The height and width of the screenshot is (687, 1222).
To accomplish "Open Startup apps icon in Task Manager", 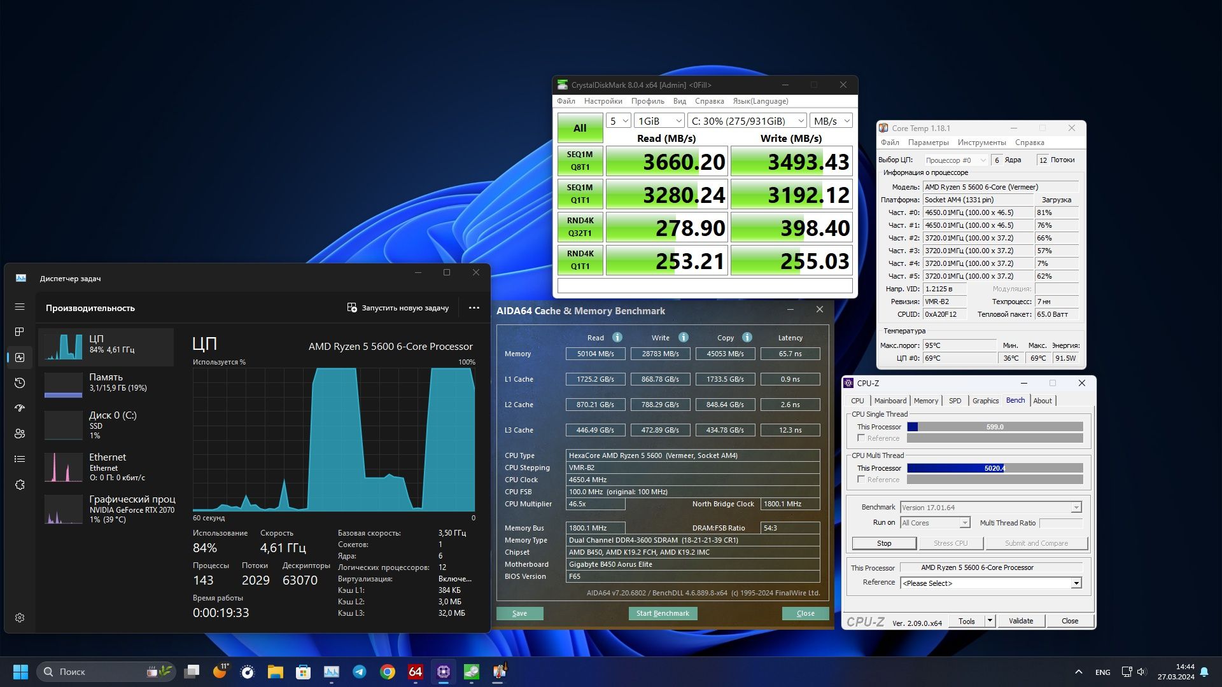I will coord(20,408).
